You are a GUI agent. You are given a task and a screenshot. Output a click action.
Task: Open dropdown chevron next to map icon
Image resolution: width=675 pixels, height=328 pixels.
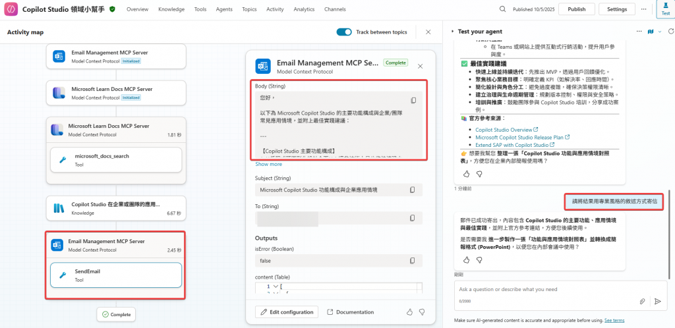pos(659,32)
